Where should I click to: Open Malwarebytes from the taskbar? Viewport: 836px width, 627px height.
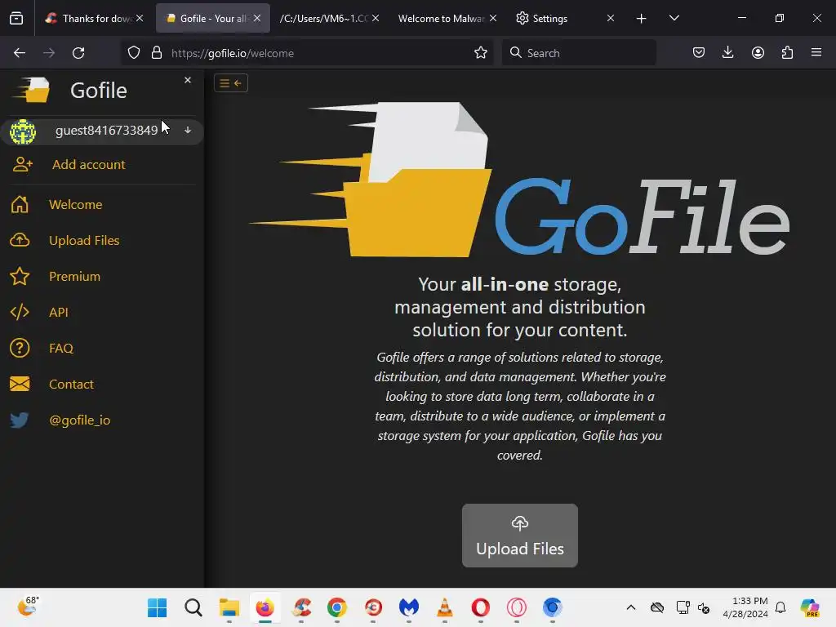point(409,607)
